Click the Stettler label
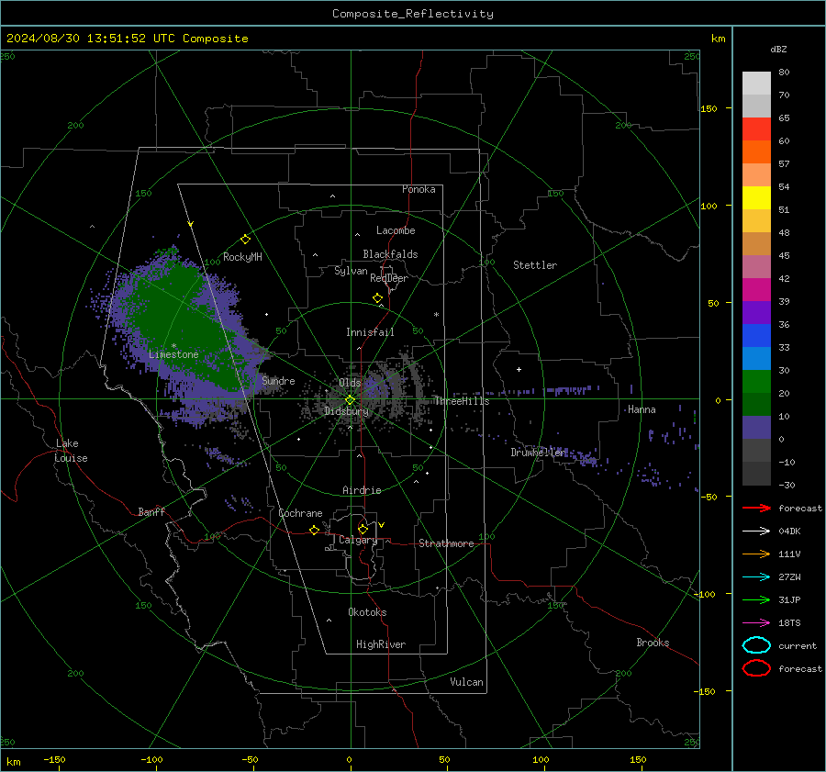The height and width of the screenshot is (772, 826). pos(535,265)
